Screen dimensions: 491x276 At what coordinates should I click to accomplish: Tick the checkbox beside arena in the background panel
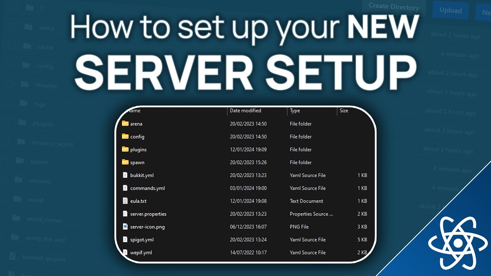pos(13,26)
